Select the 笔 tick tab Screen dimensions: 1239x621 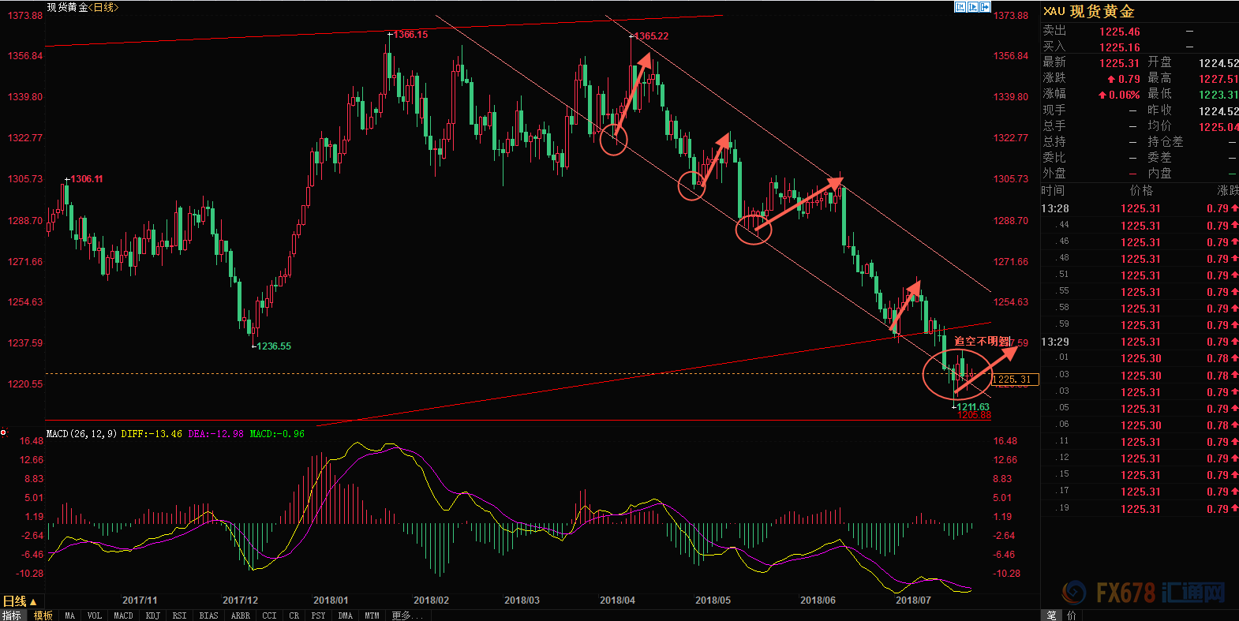[x=1051, y=615]
